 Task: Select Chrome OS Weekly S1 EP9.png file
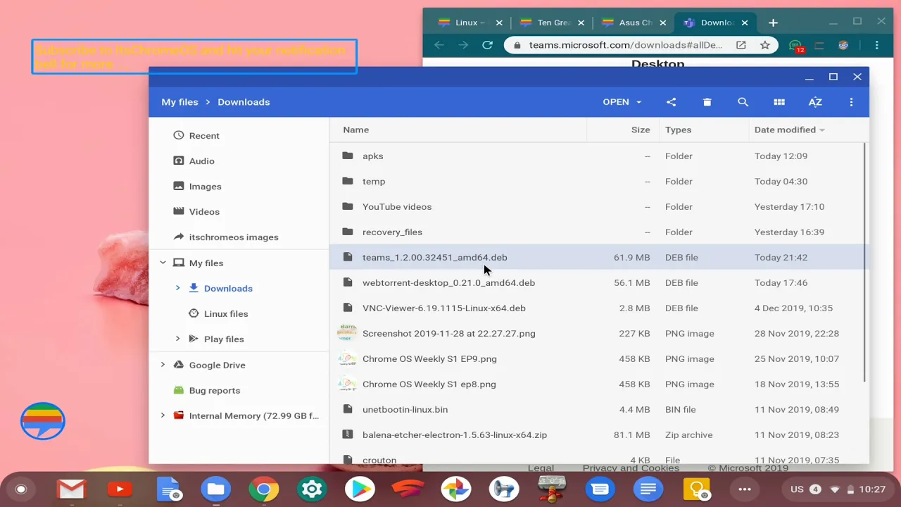pos(596,358)
